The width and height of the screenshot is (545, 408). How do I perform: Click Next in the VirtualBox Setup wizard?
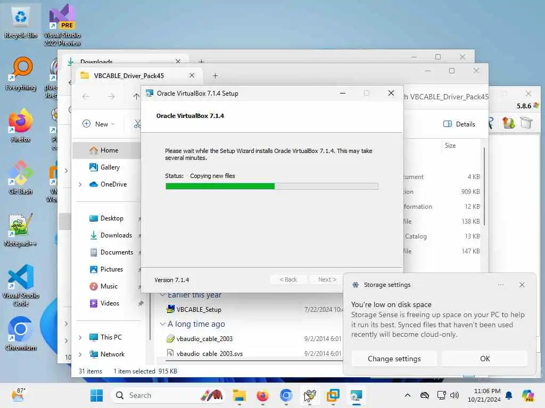(327, 279)
